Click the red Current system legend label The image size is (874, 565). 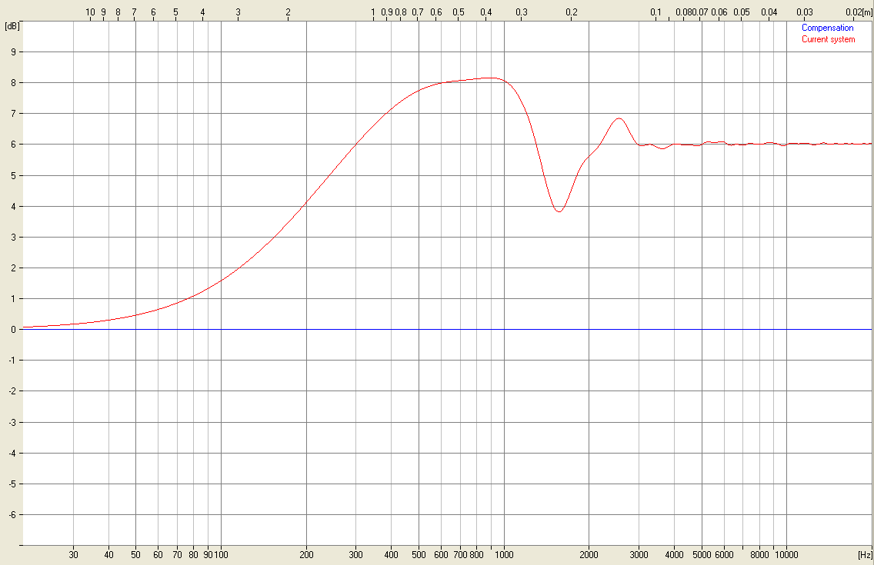coord(828,39)
